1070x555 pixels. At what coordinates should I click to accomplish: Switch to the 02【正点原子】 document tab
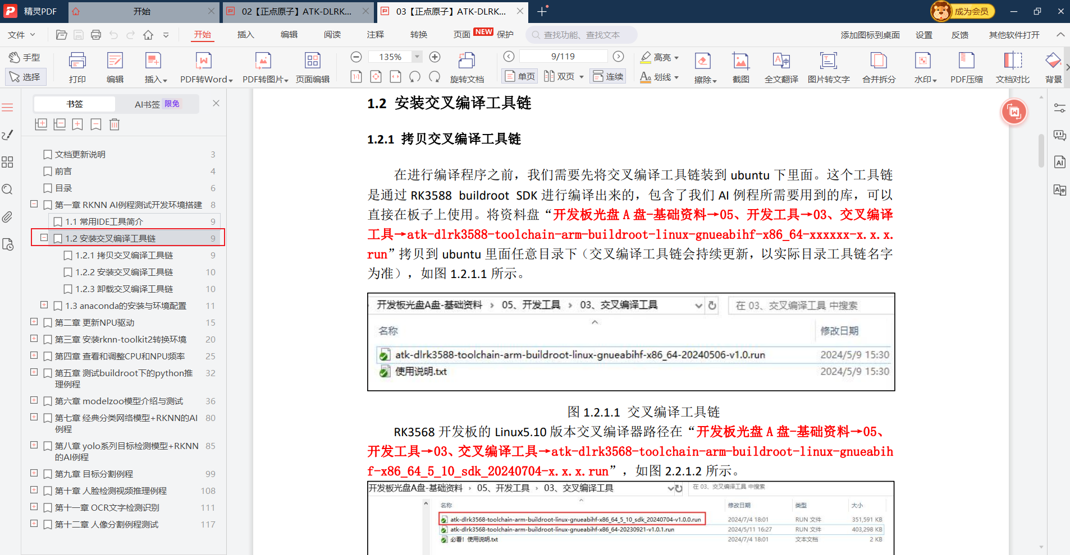pos(296,11)
